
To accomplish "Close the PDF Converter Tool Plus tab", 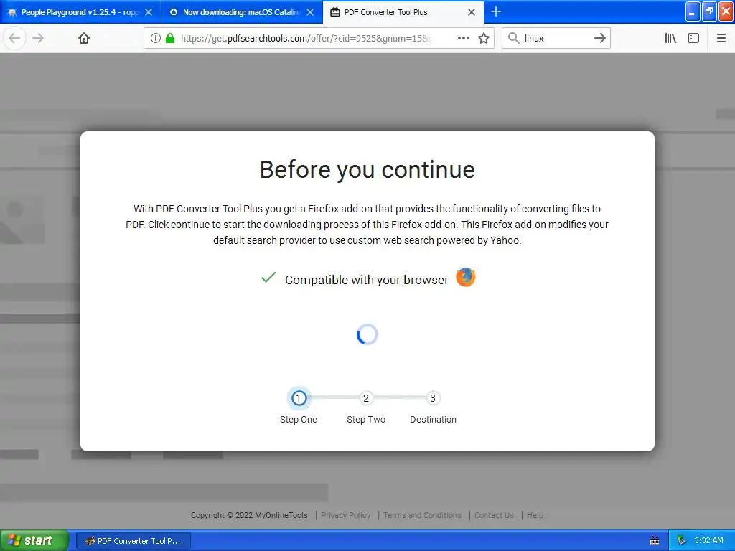I will (472, 12).
